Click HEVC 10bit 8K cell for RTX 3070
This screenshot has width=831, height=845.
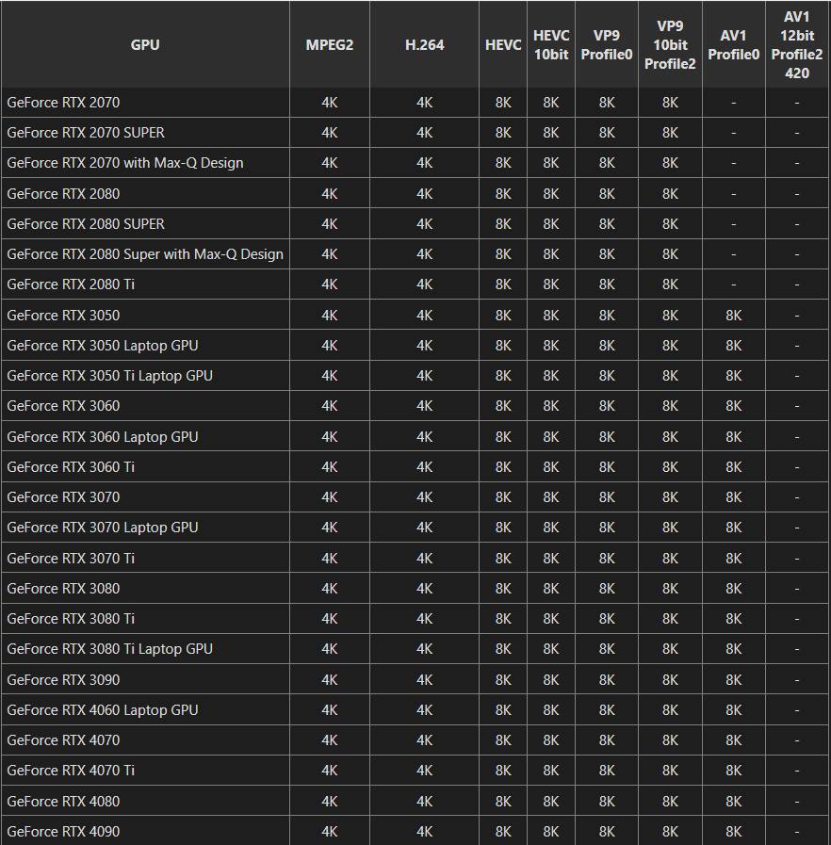coord(551,496)
